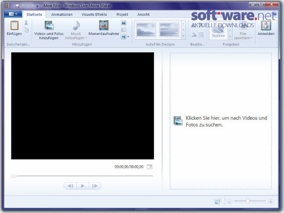This screenshot has width=284, height=213.
Task: Click the AutoFilm-Designs group label
Action: 160,44
